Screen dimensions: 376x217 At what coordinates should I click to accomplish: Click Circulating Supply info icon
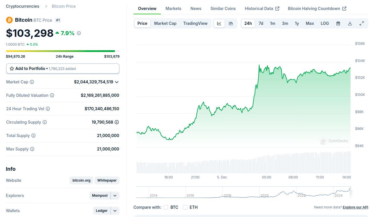(45, 122)
